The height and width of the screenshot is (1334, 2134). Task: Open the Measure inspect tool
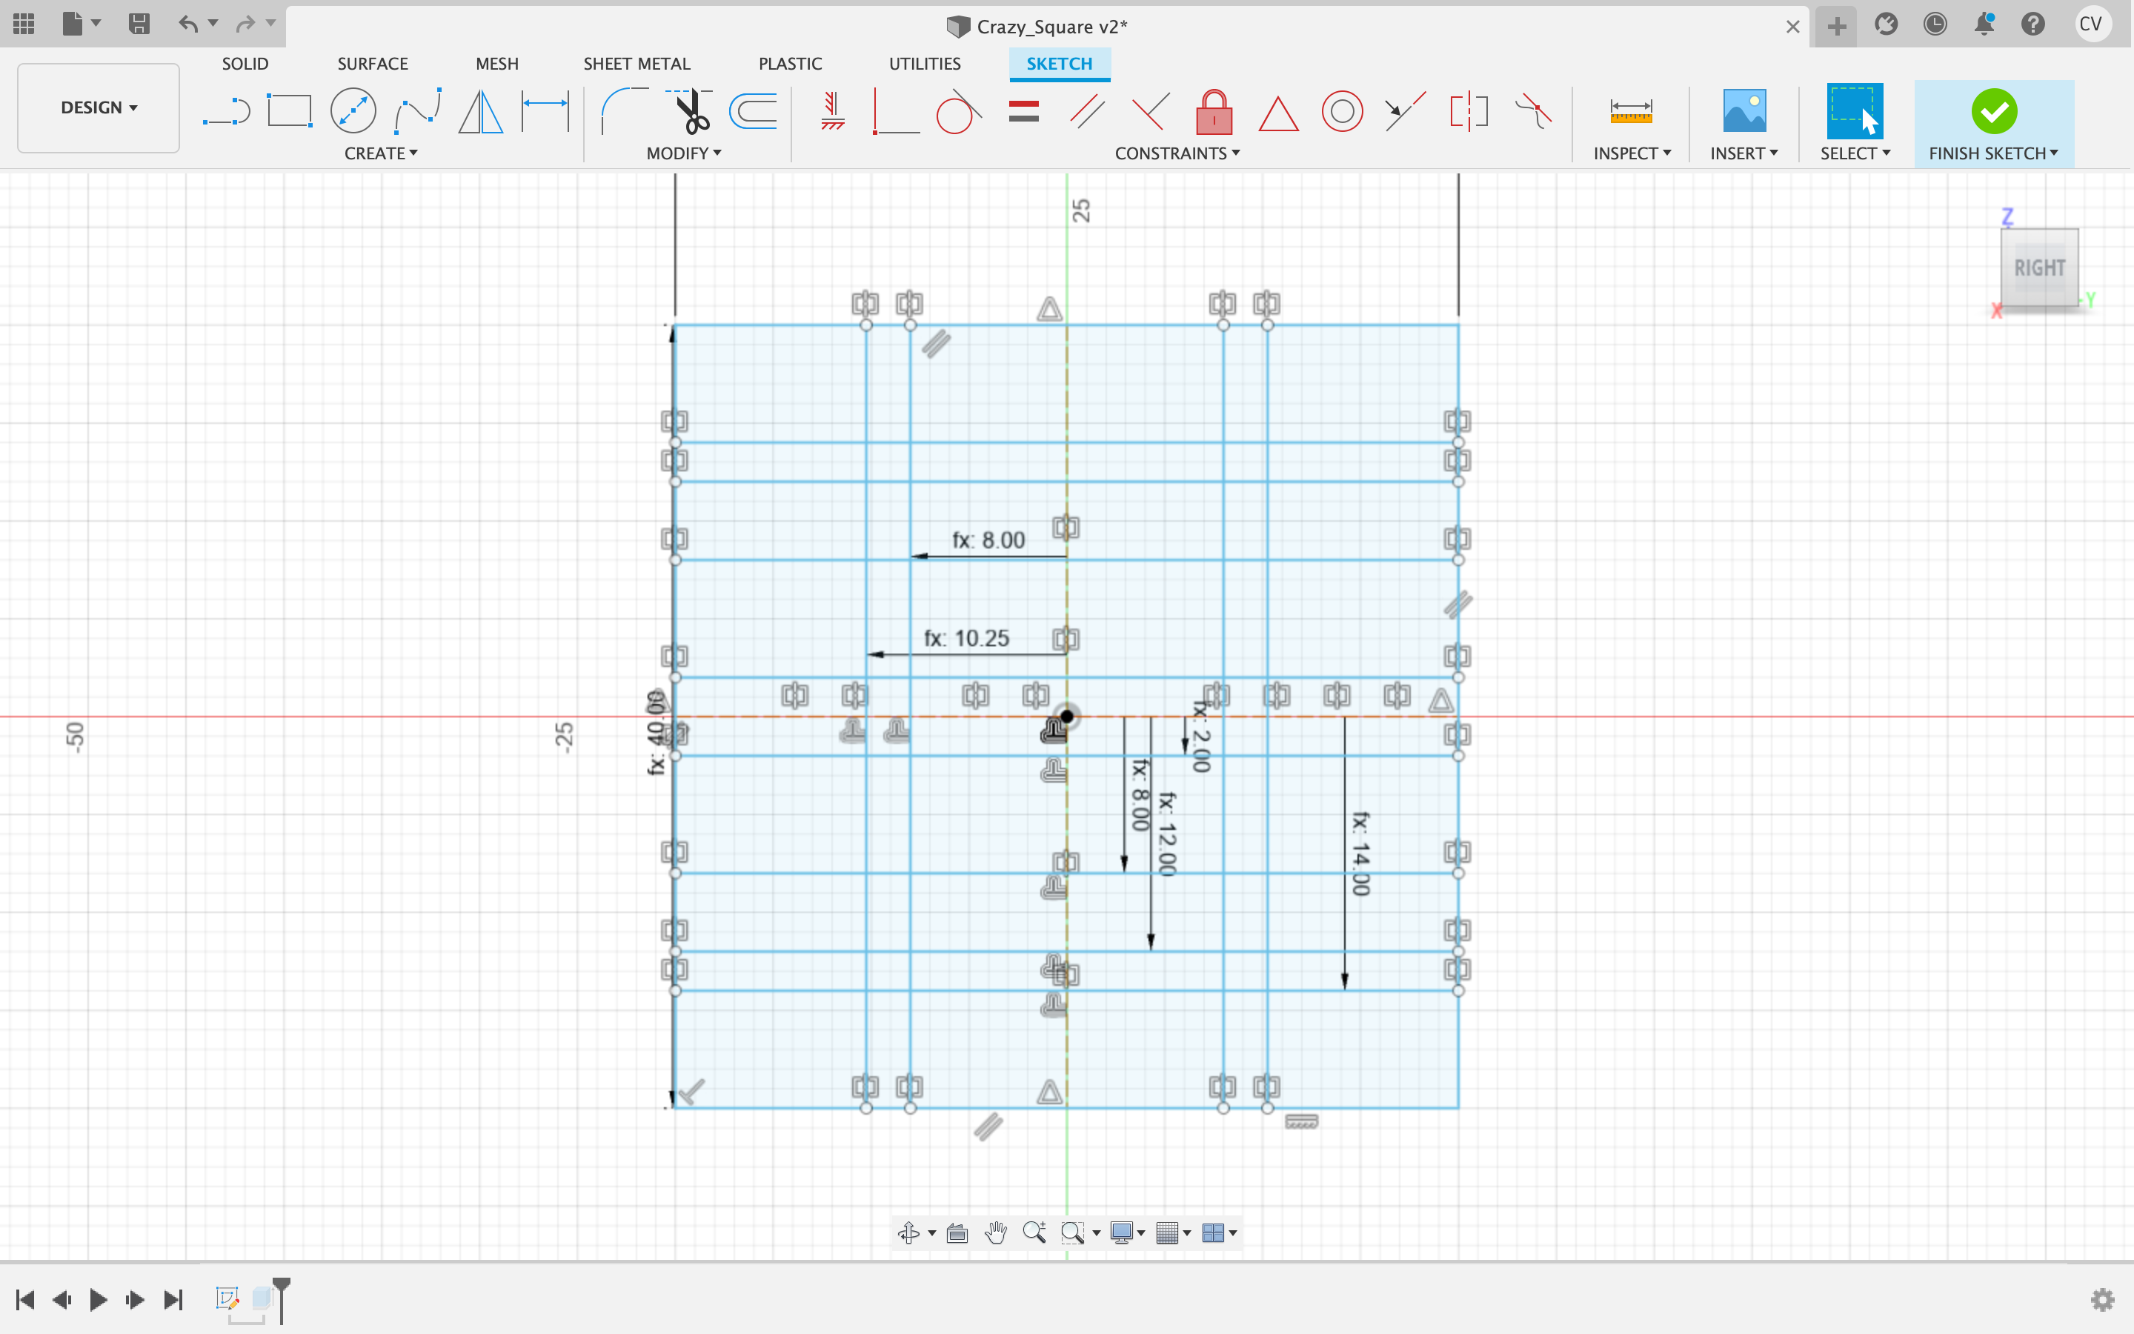(x=1630, y=111)
